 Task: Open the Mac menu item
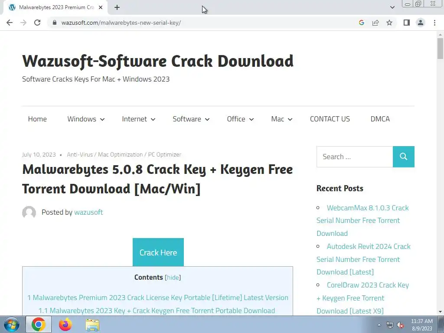(277, 119)
